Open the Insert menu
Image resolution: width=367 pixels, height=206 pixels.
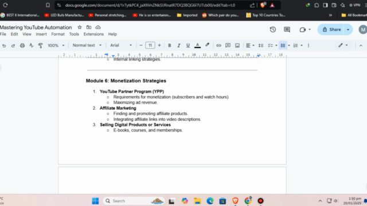click(41, 34)
